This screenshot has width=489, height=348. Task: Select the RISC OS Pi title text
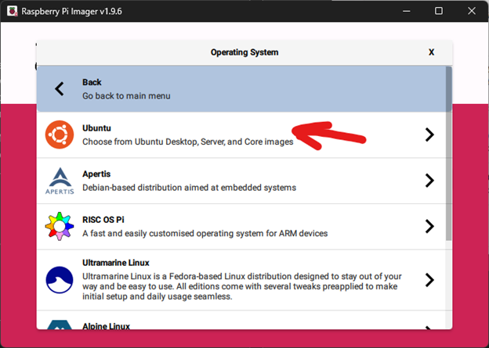(x=103, y=220)
